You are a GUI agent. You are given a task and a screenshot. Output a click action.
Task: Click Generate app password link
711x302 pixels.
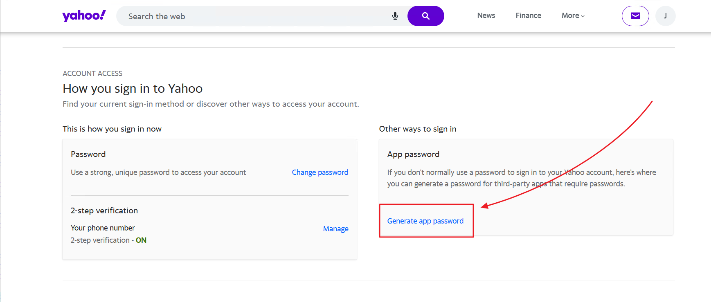click(x=425, y=221)
